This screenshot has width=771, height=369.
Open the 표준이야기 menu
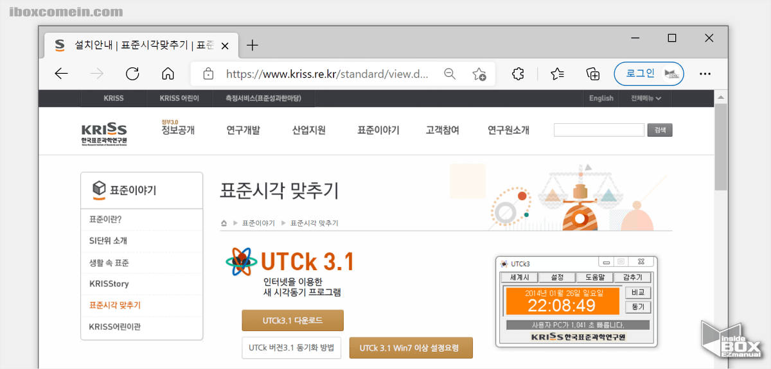(378, 130)
